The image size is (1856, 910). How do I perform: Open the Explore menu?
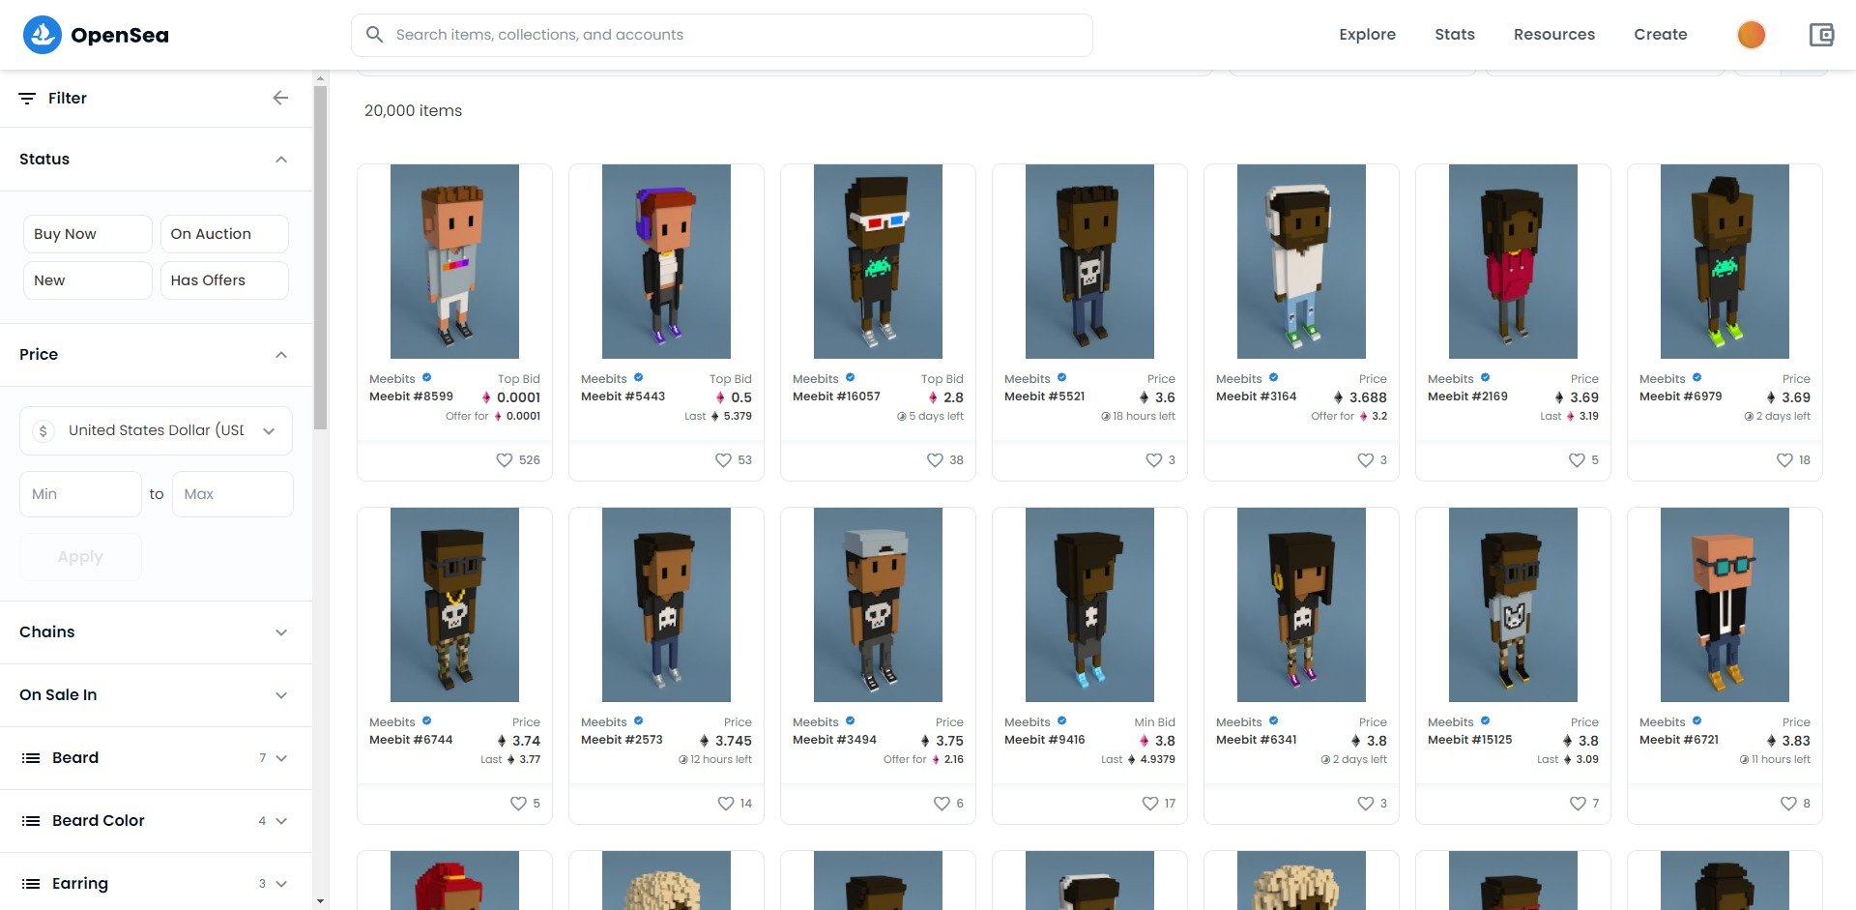click(1367, 35)
